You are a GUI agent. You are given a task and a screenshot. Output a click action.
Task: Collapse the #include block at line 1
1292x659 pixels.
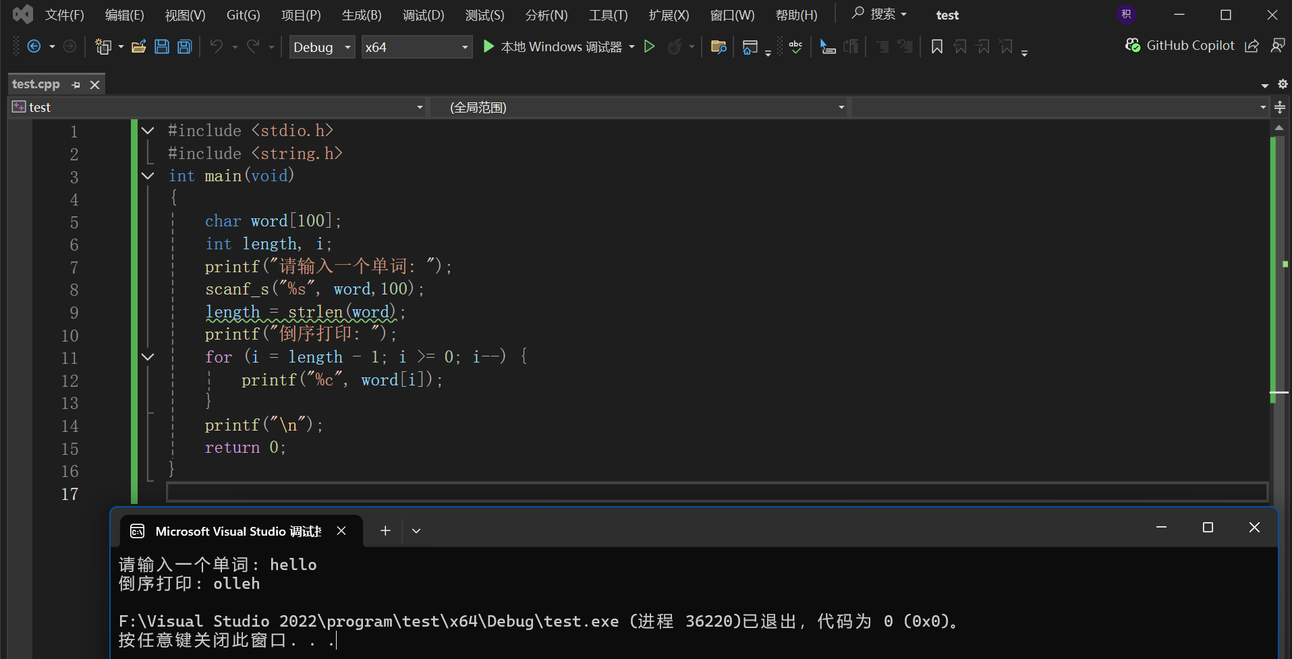click(x=148, y=131)
